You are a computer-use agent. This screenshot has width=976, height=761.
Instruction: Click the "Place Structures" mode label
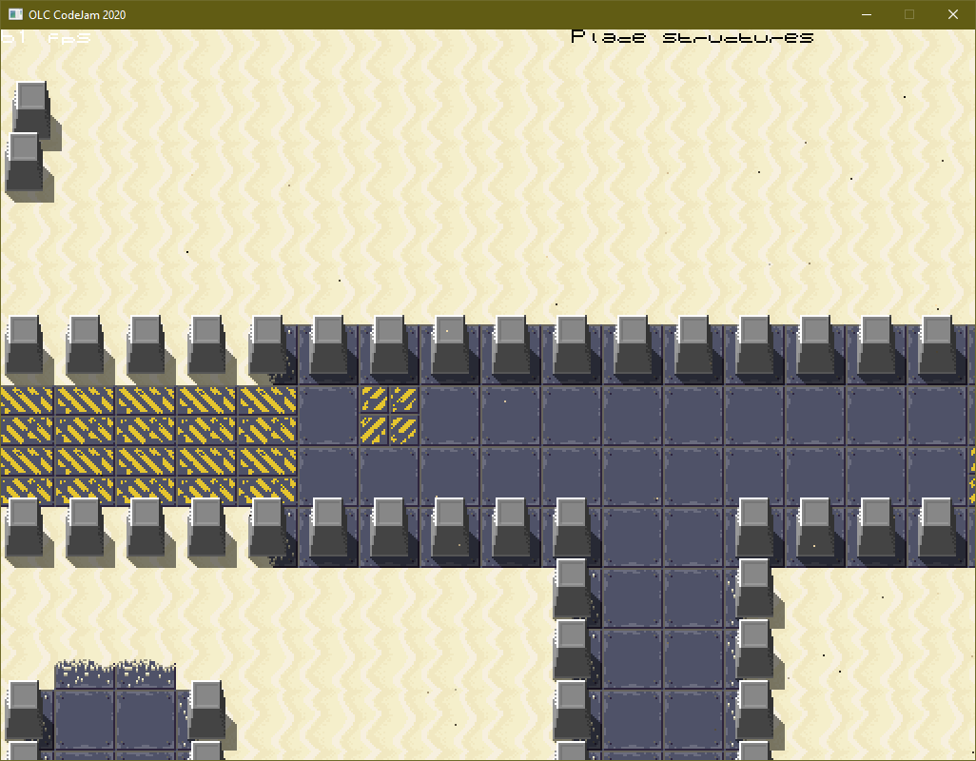(693, 37)
